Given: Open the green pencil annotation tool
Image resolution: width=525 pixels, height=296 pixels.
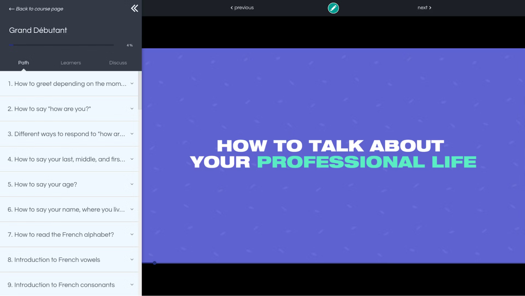Looking at the screenshot, I should [333, 8].
